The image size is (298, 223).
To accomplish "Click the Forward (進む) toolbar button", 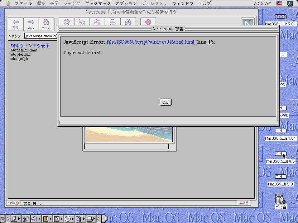I will coord(31,24).
